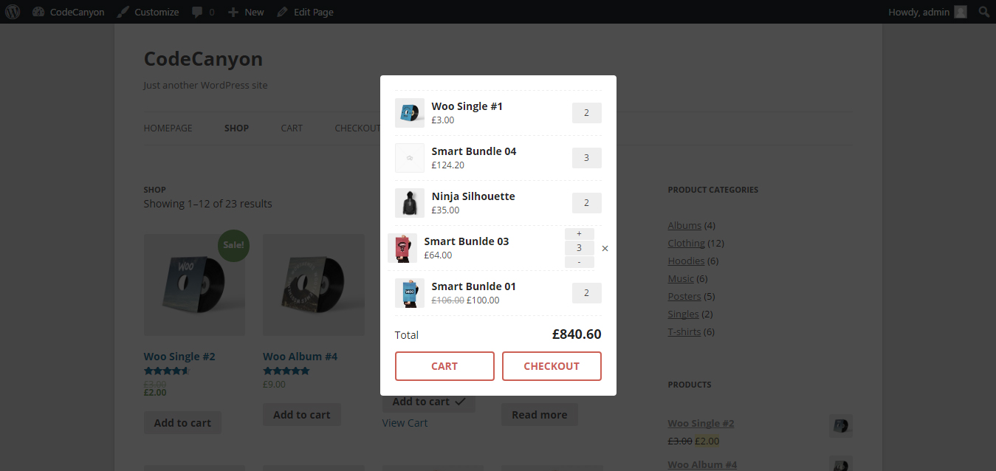This screenshot has height=471, width=996.
Task: Open the CodeCanyon site menu in admin bar
Action: (x=69, y=12)
